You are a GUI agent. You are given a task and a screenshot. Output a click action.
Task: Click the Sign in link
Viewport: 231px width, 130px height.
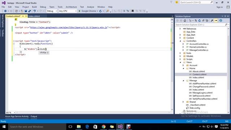pos(219,7)
